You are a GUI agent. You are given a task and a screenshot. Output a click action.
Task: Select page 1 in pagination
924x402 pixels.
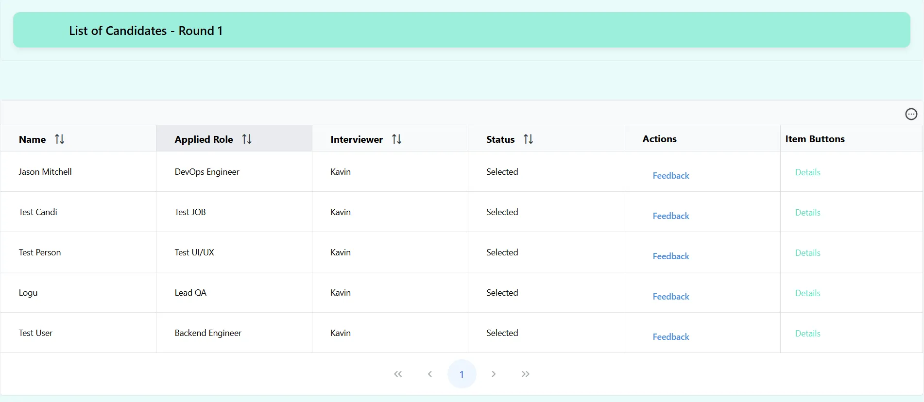tap(462, 374)
